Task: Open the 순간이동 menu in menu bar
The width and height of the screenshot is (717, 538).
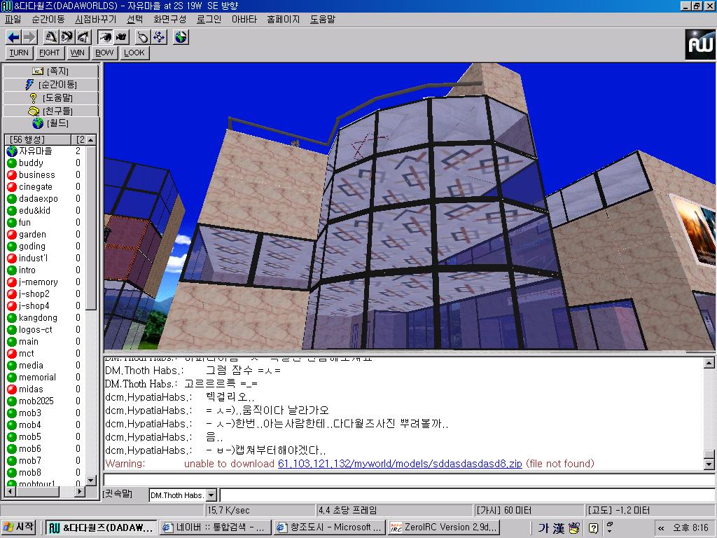Action: coord(48,20)
